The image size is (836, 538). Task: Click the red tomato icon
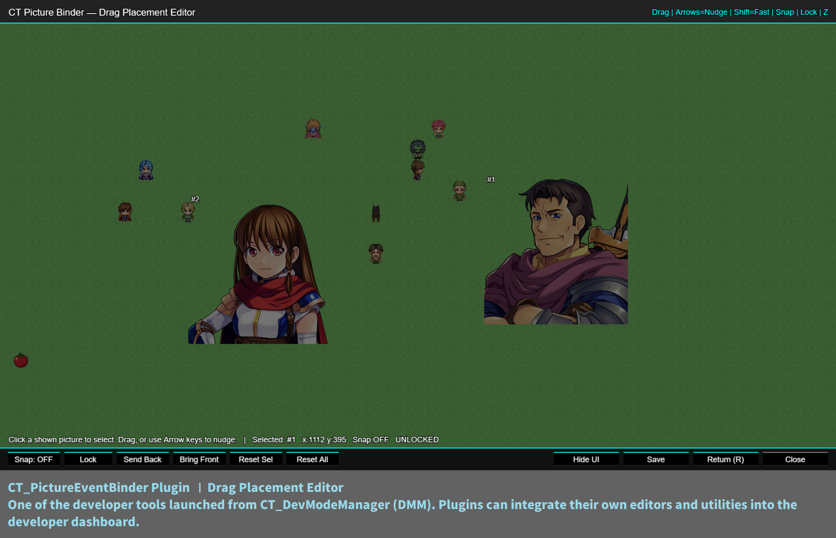21,360
